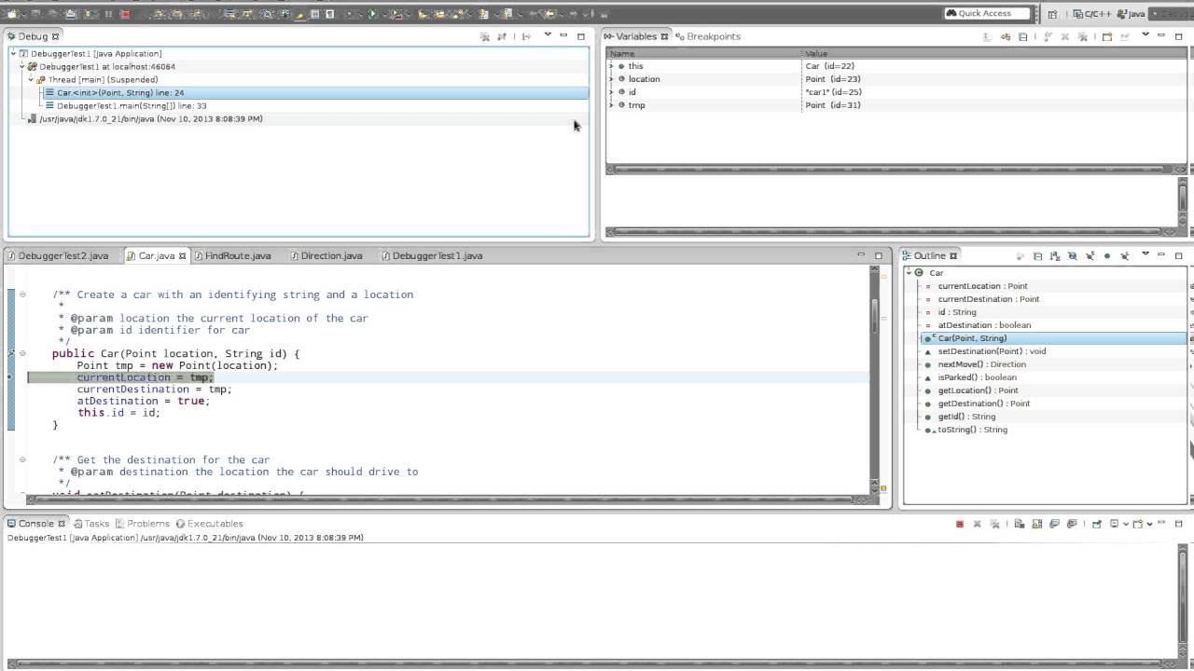This screenshot has width=1194, height=671.
Task: Select toString() : String in Outline
Action: [972, 430]
